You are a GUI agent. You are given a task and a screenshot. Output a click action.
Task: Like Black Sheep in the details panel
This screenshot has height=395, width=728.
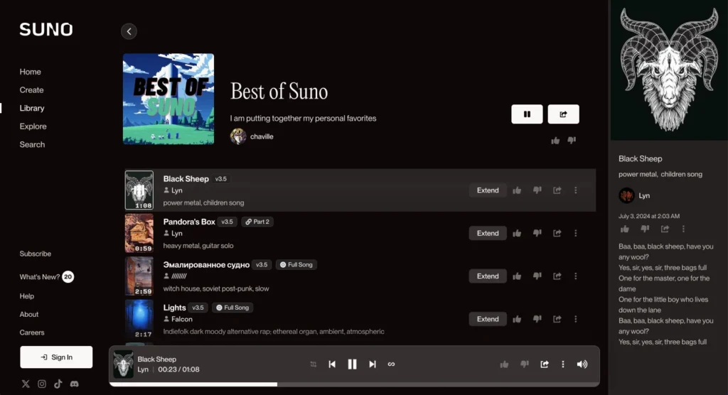pyautogui.click(x=624, y=229)
